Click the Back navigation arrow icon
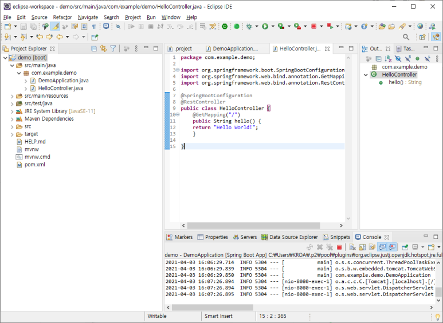443x323 pixels. tap(60, 37)
